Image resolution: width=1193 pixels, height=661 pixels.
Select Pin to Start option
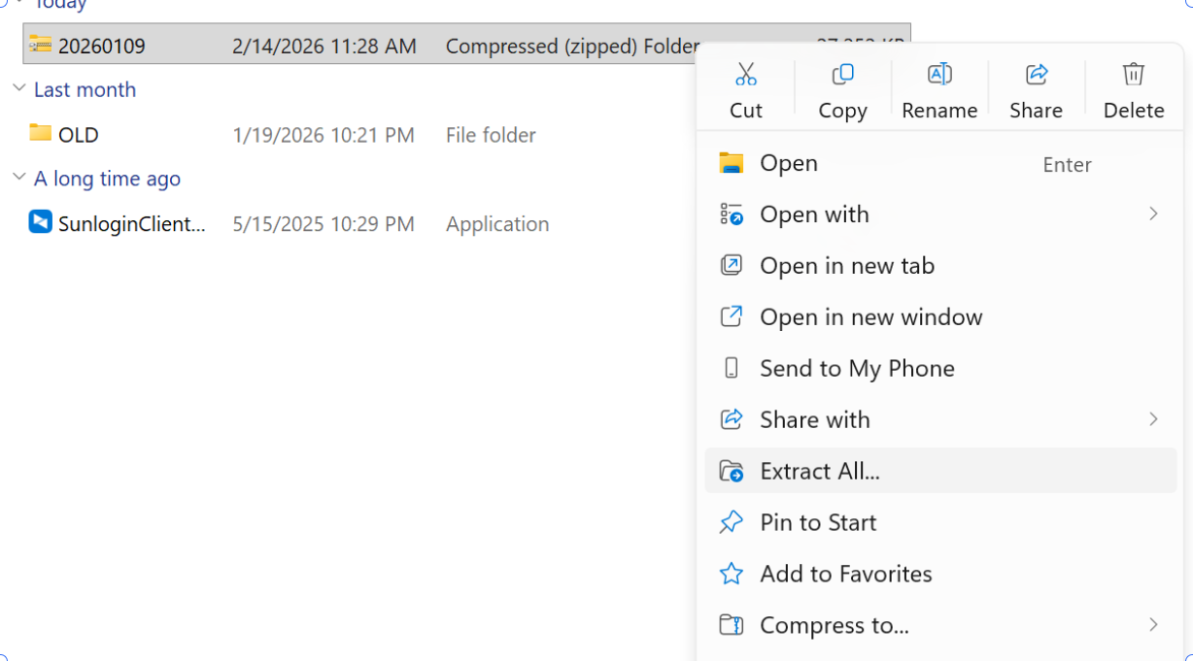[x=817, y=522]
